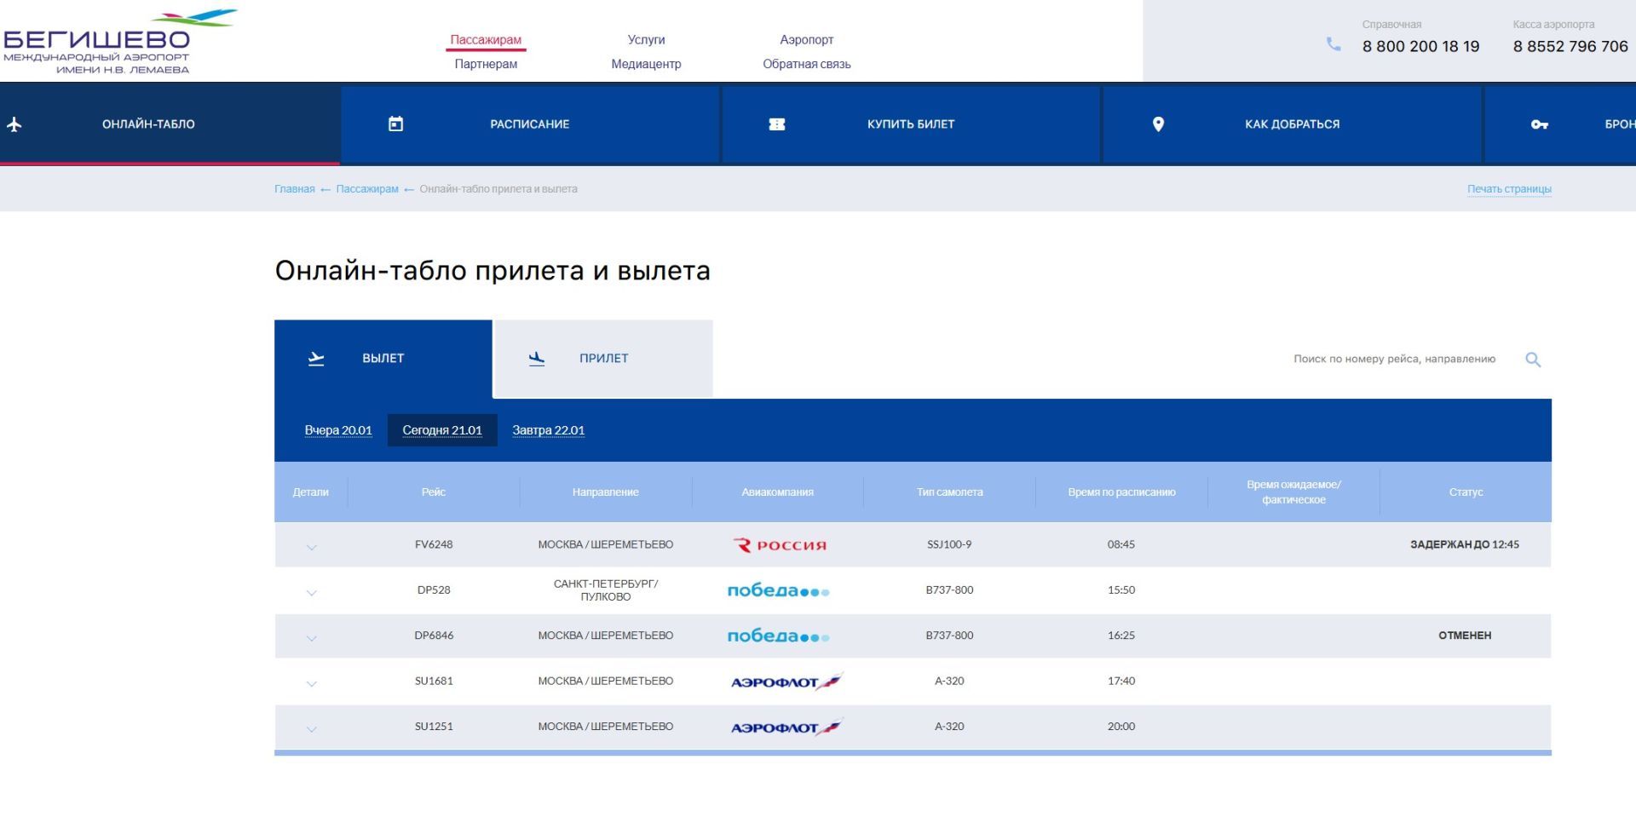Click the key icon in navigation bar

click(x=1539, y=124)
